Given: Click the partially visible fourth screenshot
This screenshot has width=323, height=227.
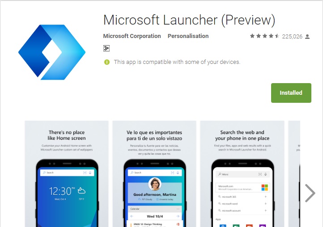Looking at the screenshot, I should tap(294, 174).
